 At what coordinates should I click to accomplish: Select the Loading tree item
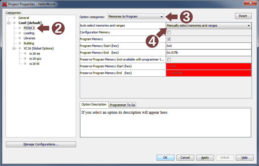tap(29, 33)
